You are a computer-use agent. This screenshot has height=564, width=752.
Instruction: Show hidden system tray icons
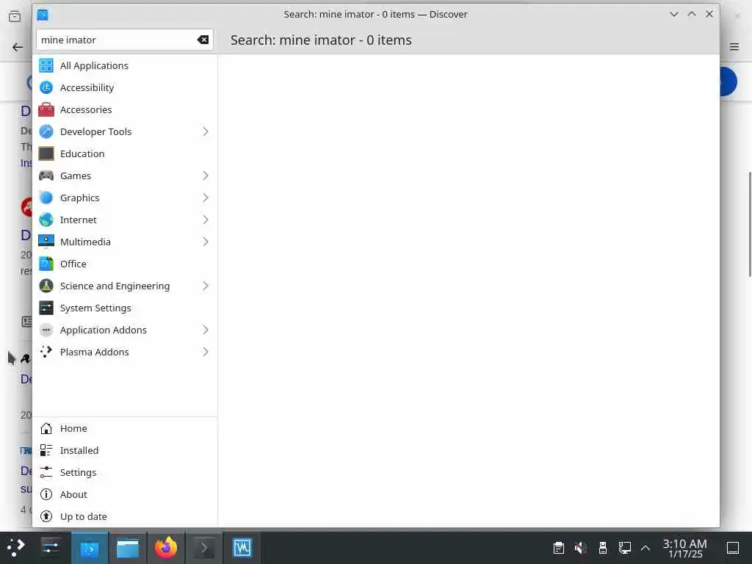(646, 548)
